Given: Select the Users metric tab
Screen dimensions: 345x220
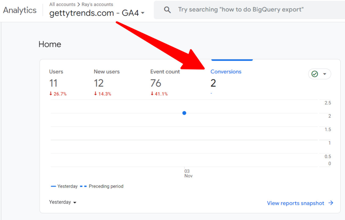Looking at the screenshot, I should coord(56,72).
